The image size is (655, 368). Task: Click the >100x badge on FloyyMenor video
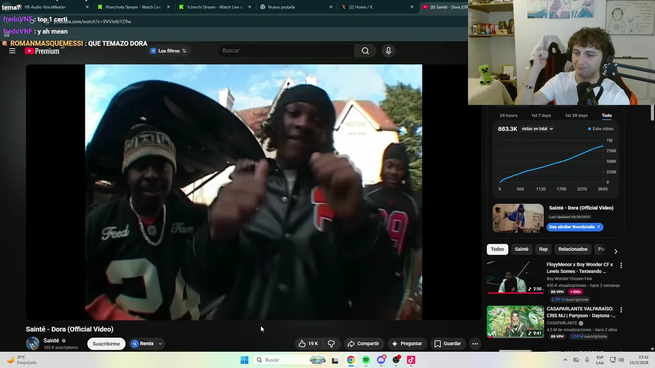coord(576,292)
